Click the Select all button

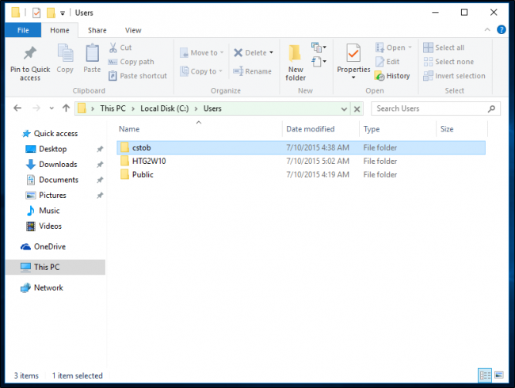(x=444, y=48)
